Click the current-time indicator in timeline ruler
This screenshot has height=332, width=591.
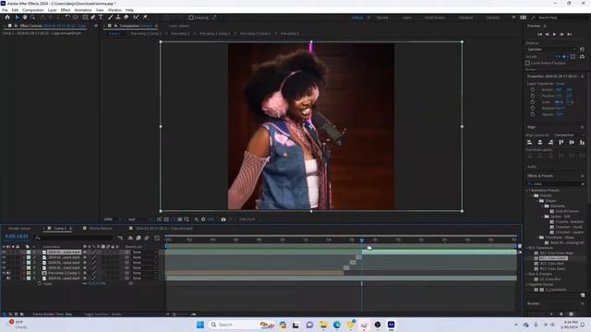coord(362,240)
